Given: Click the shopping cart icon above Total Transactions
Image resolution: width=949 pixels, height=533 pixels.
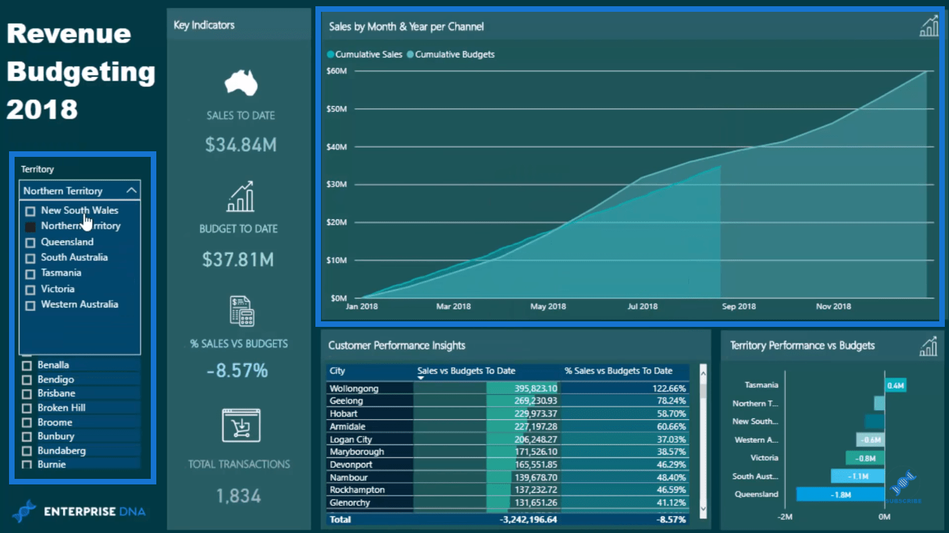Looking at the screenshot, I should (x=240, y=425).
